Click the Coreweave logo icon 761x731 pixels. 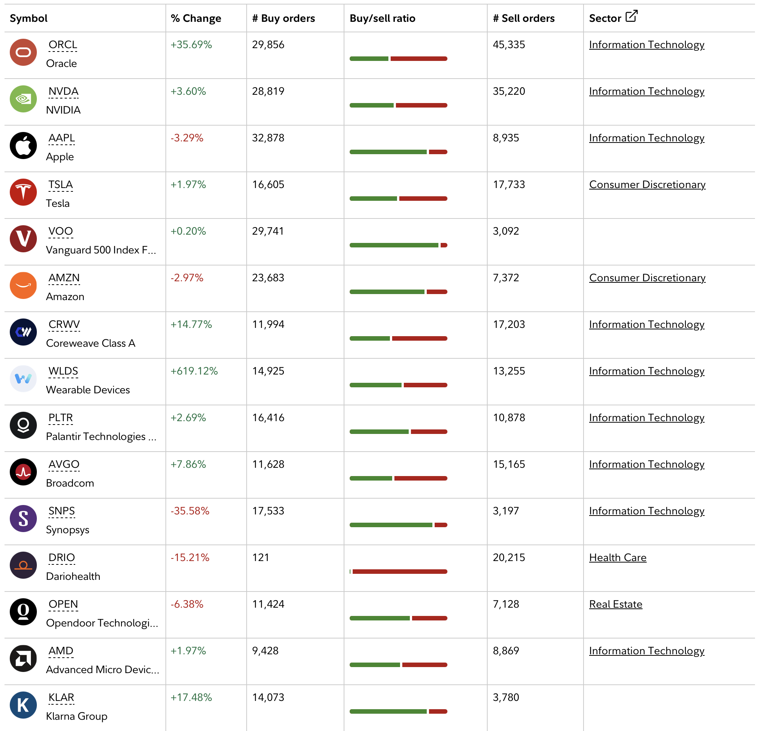click(23, 332)
